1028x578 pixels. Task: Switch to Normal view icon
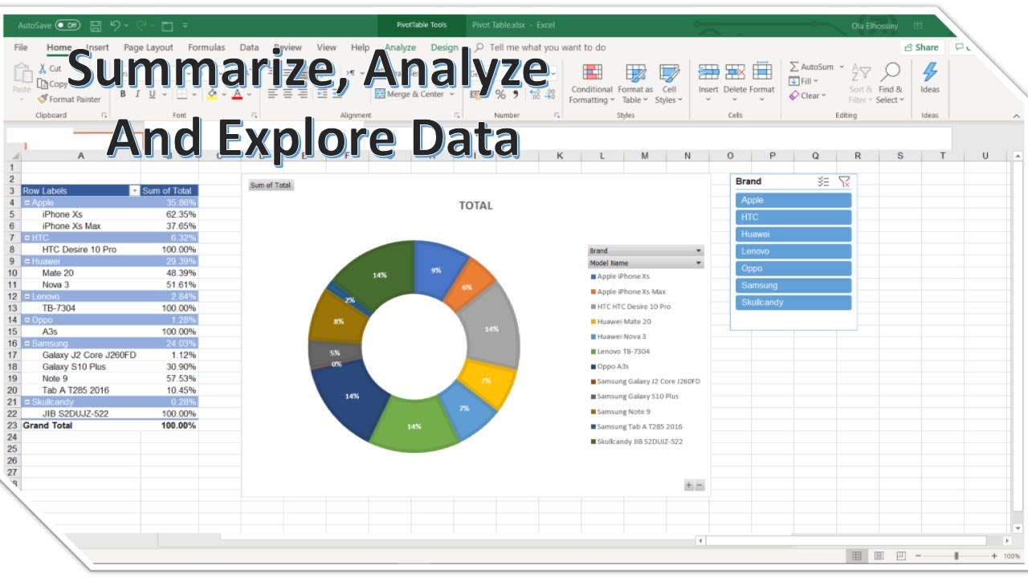[857, 556]
